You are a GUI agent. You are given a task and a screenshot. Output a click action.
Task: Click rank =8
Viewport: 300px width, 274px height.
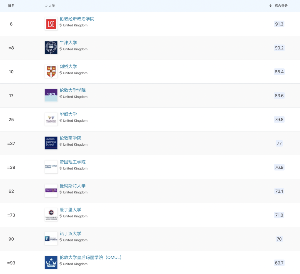[11, 48]
